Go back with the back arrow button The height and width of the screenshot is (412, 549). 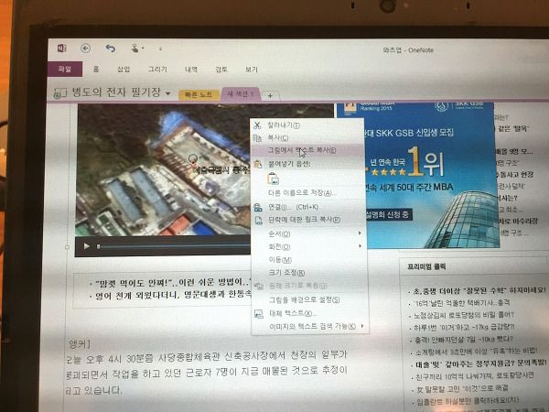(85, 48)
